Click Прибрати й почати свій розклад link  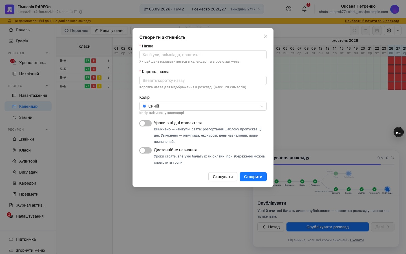click(x=372, y=21)
